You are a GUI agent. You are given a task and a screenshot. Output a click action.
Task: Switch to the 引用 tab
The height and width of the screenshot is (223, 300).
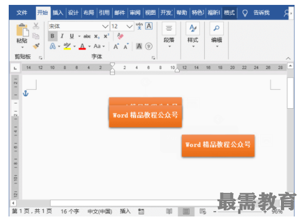click(105, 13)
